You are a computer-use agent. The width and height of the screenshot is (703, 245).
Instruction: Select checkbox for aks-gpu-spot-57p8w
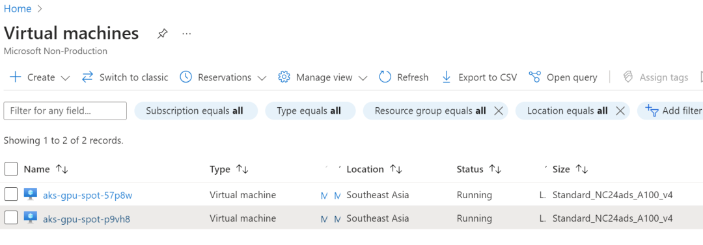pos(11,194)
